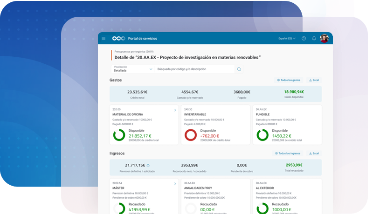The height and width of the screenshot is (214, 373).
Task: Click the magnifier search icon
Action: pos(239,69)
